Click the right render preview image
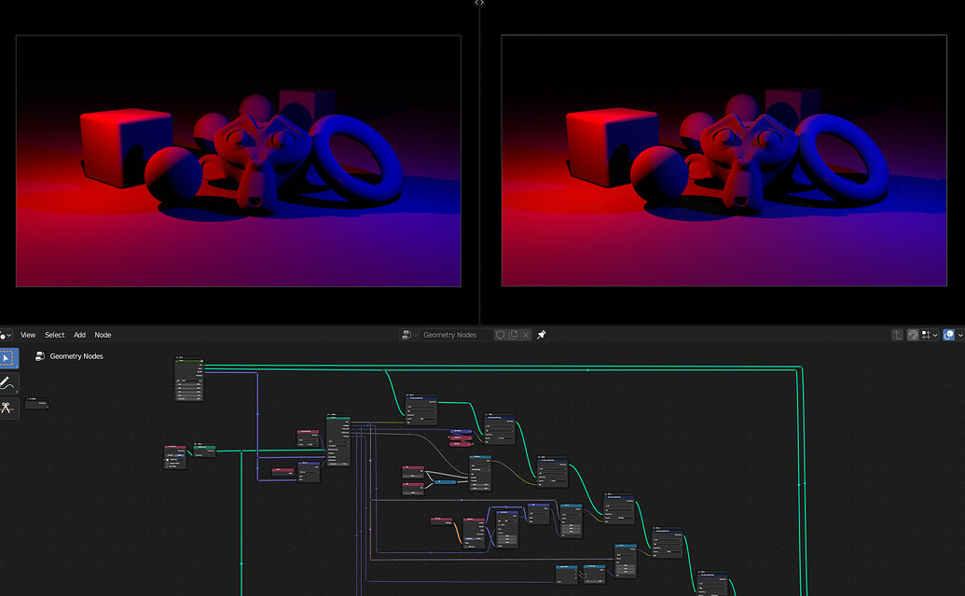Image resolution: width=965 pixels, height=596 pixels. pos(724,160)
